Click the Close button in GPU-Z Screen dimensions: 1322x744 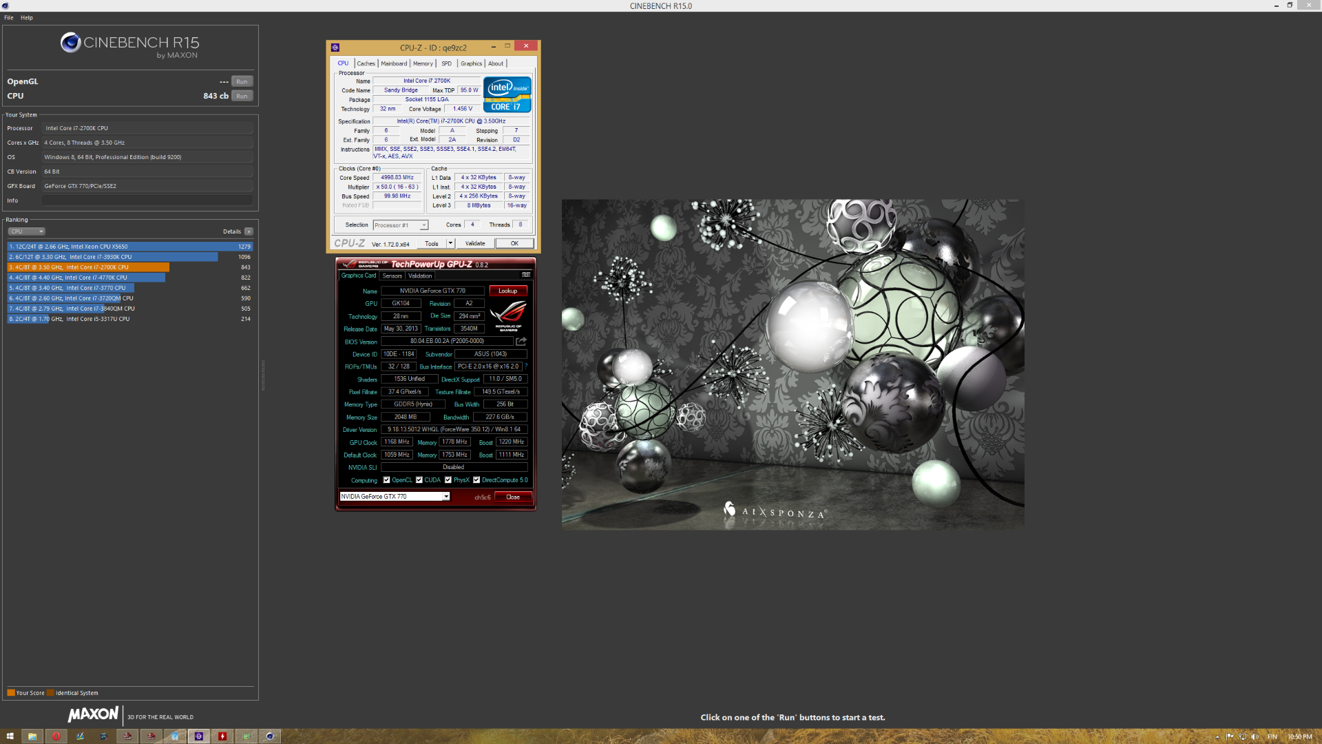click(x=513, y=497)
